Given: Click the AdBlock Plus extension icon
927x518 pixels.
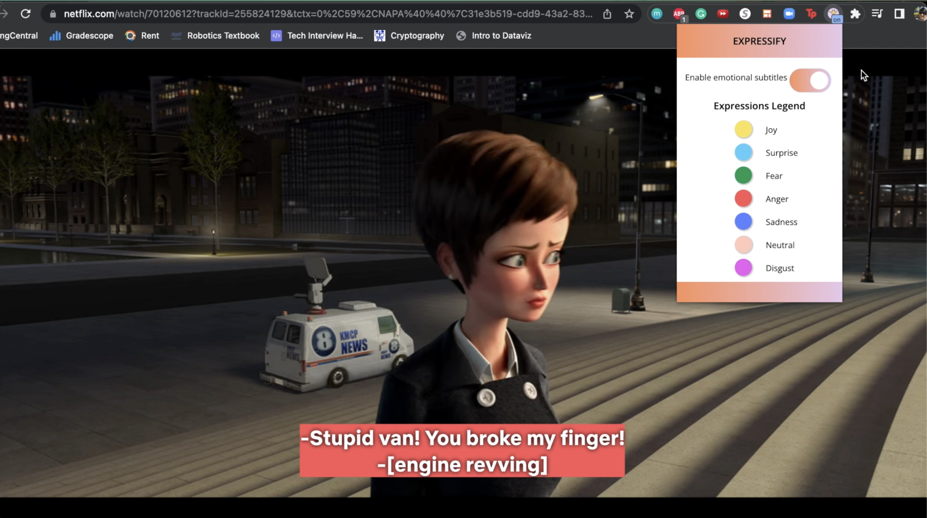Looking at the screenshot, I should (x=679, y=14).
